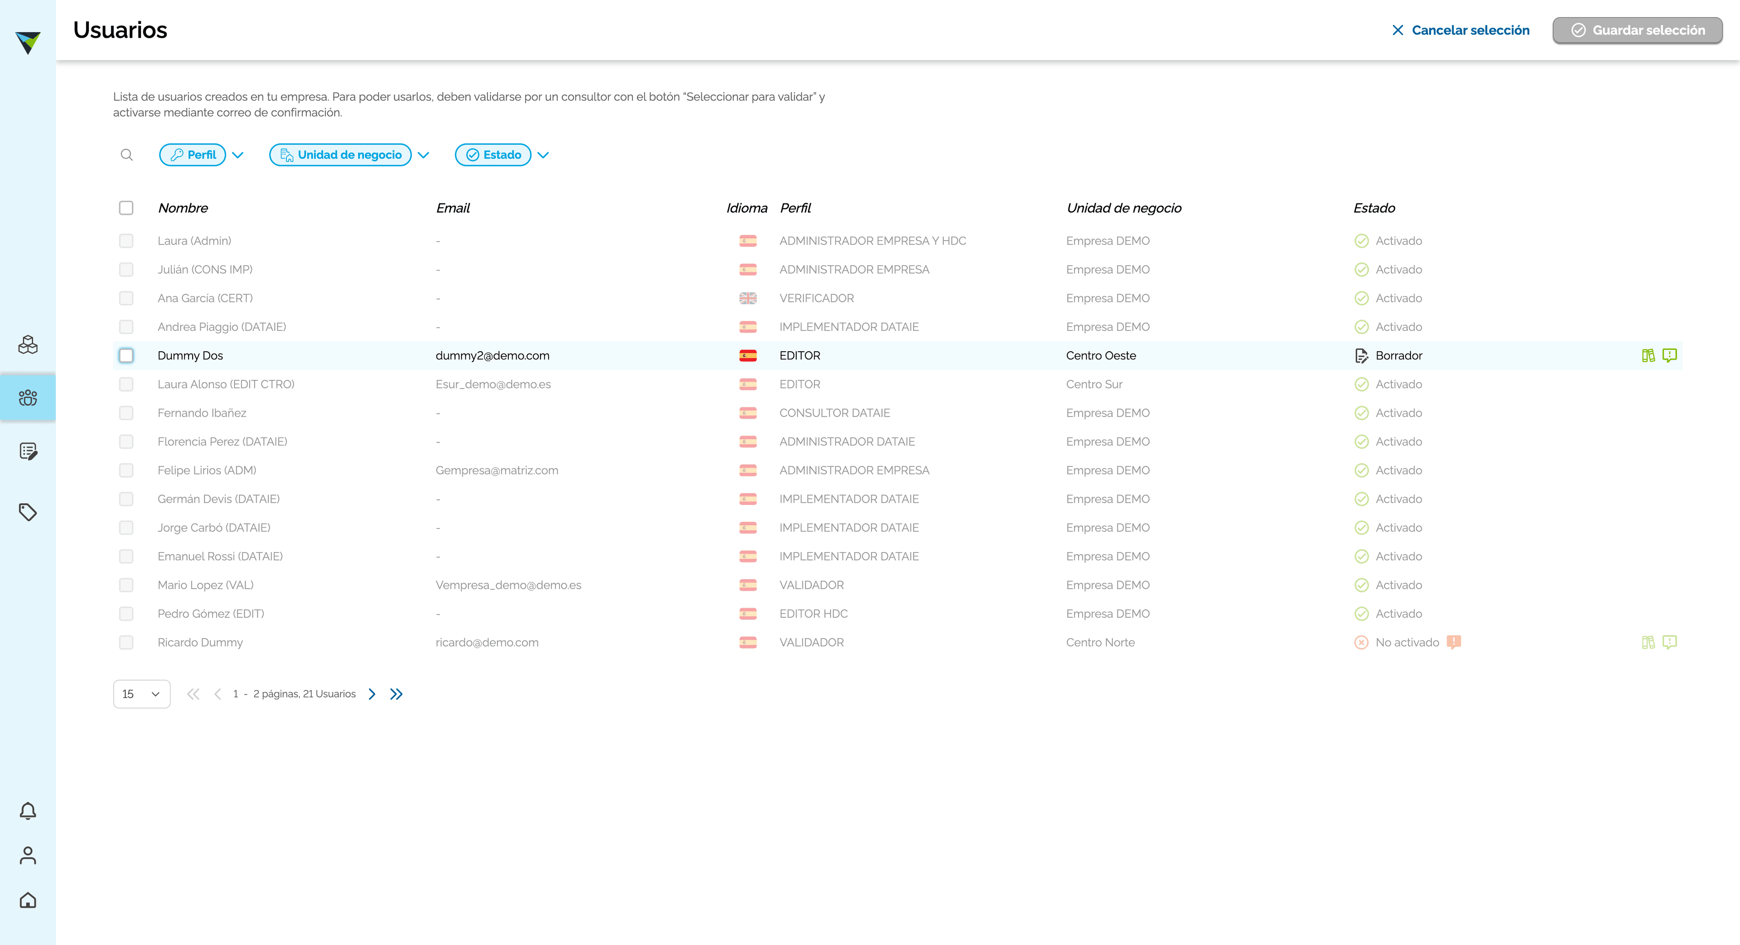Check the Fernando Ibañez checkbox
The height and width of the screenshot is (945, 1740).
coord(126,413)
